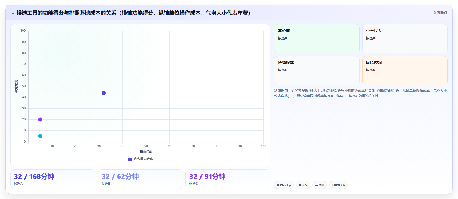Select the indigo scatter point near 32
The image size is (458, 199).
tap(104, 93)
